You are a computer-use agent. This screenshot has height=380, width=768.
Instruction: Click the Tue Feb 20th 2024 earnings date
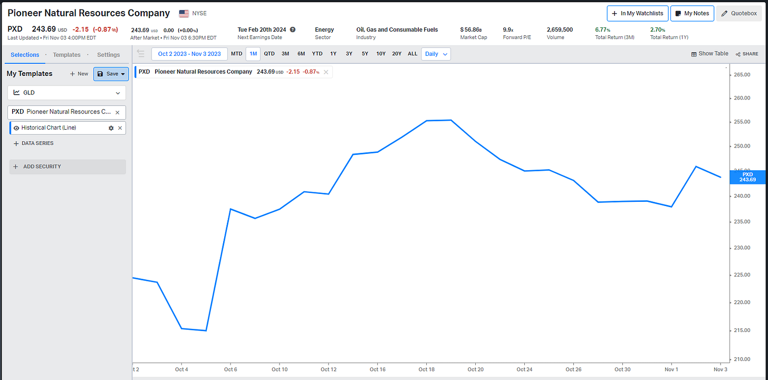point(262,30)
